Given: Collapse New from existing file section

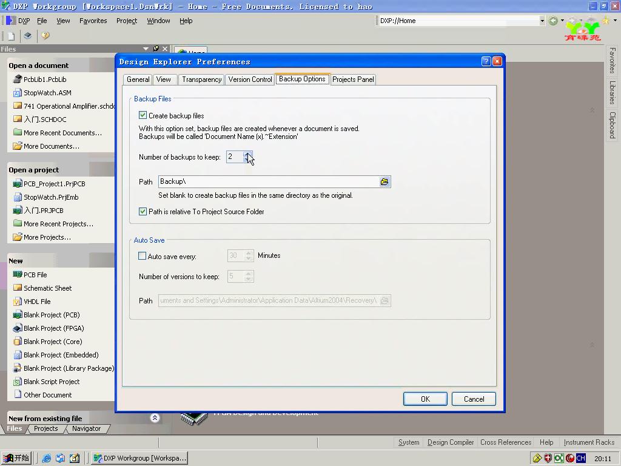Looking at the screenshot, I should (155, 418).
